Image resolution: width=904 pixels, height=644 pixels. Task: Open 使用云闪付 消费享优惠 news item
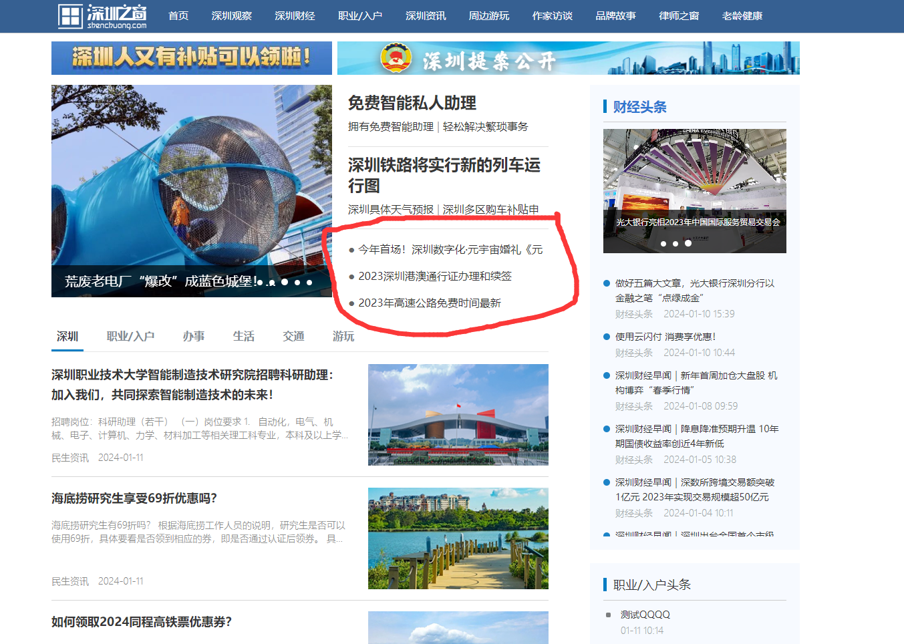665,337
